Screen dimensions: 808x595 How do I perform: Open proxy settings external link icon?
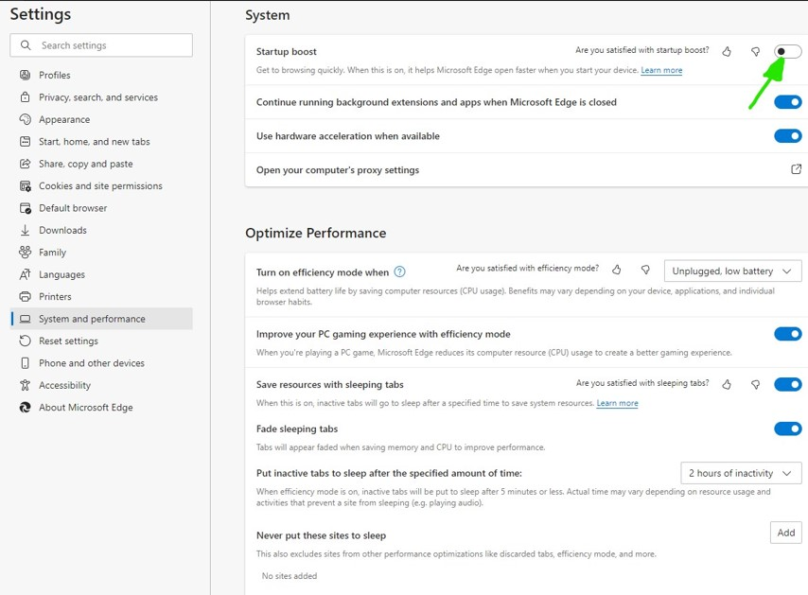tap(796, 170)
